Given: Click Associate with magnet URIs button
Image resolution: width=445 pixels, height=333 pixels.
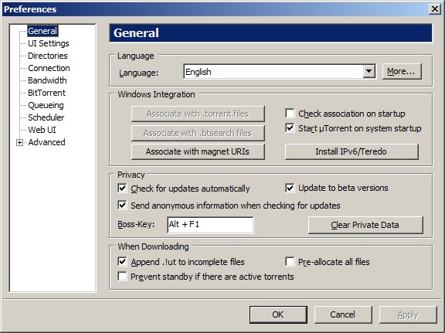Looking at the screenshot, I should (198, 151).
